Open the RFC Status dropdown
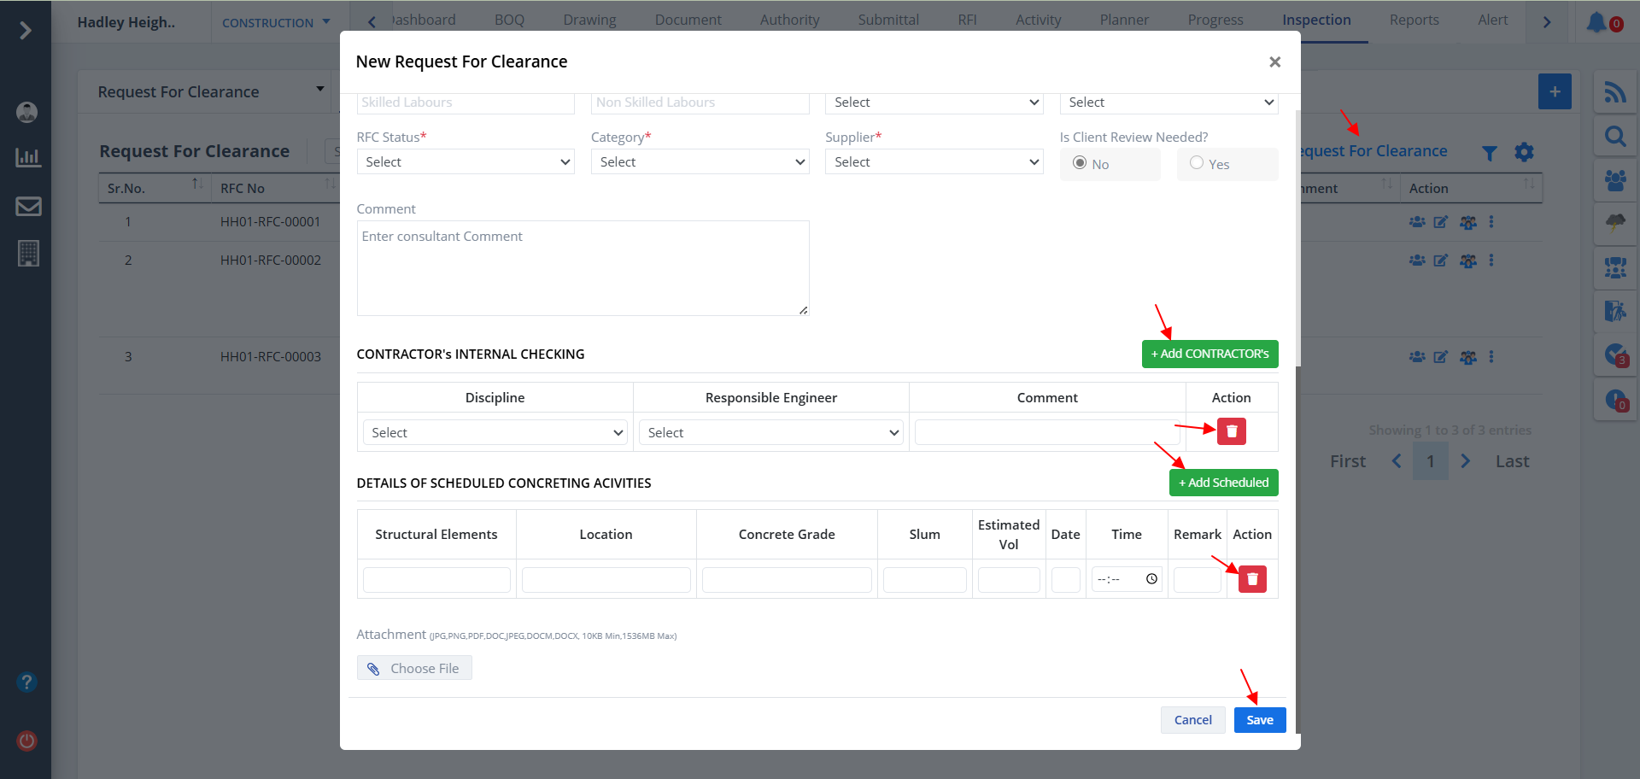1640x779 pixels. pyautogui.click(x=466, y=162)
